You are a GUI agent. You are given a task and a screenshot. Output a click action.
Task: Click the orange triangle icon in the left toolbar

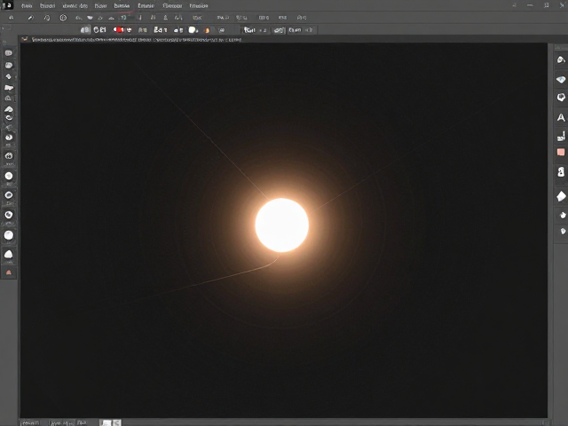(x=9, y=272)
